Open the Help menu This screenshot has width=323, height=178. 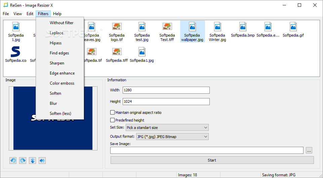[x=57, y=14]
